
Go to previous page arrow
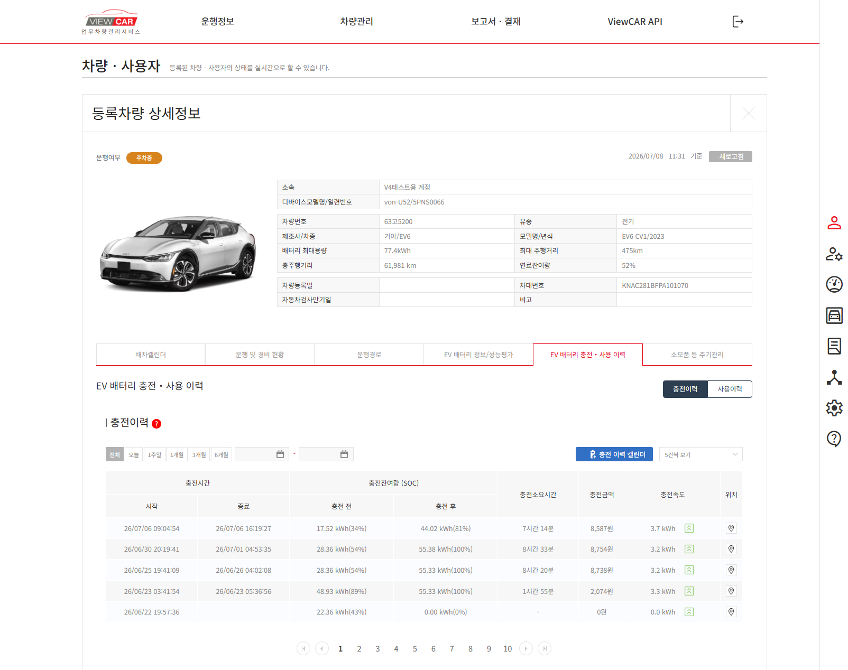point(322,648)
